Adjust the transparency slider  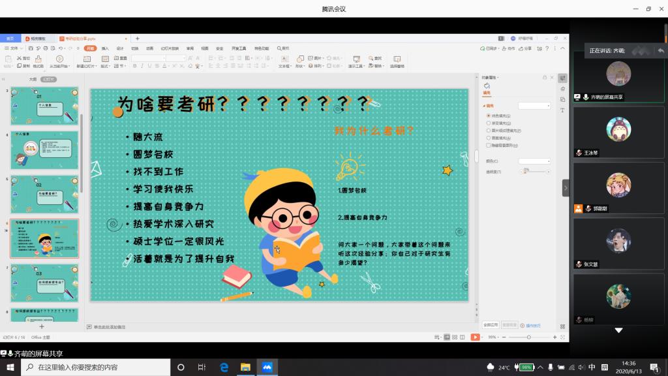pyautogui.click(x=526, y=172)
